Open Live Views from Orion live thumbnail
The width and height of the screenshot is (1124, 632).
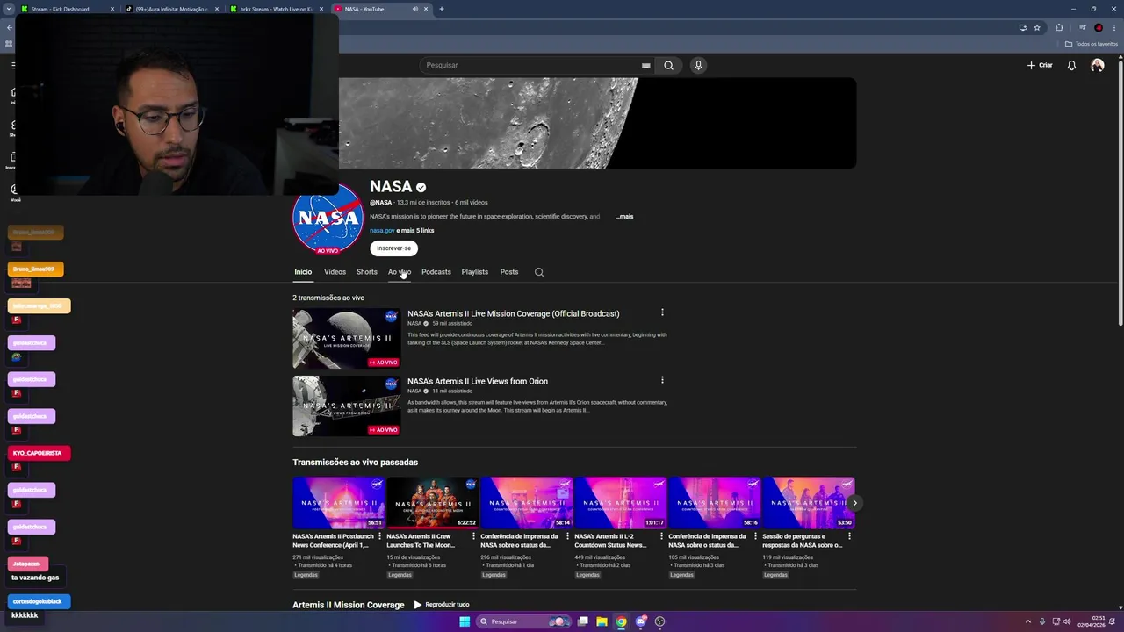pos(346,406)
